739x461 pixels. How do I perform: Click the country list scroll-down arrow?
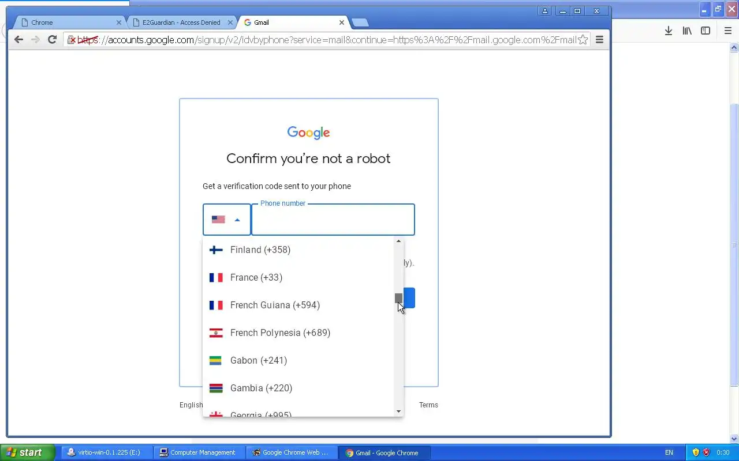click(398, 411)
